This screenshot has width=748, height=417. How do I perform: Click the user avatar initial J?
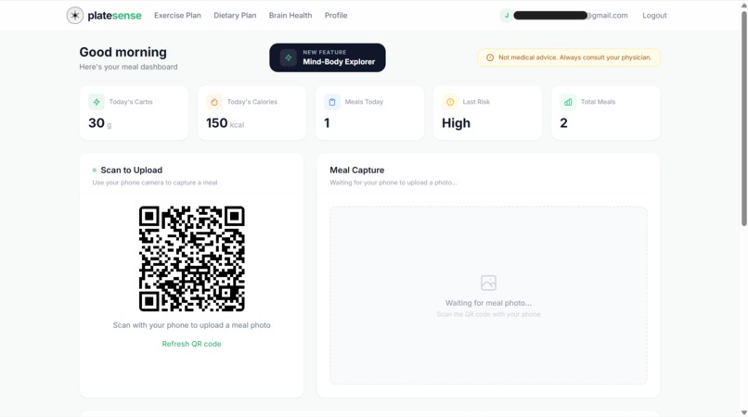(x=506, y=15)
